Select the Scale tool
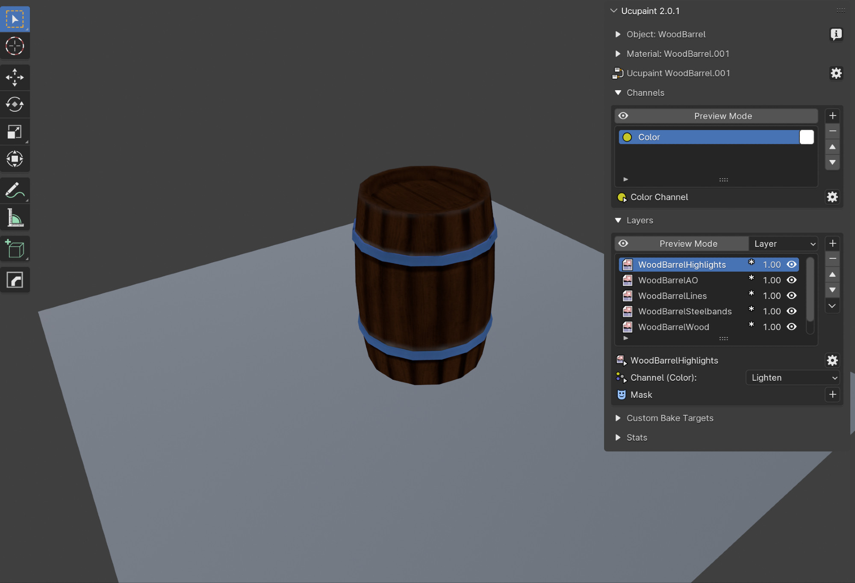This screenshot has height=583, width=855. click(15, 132)
